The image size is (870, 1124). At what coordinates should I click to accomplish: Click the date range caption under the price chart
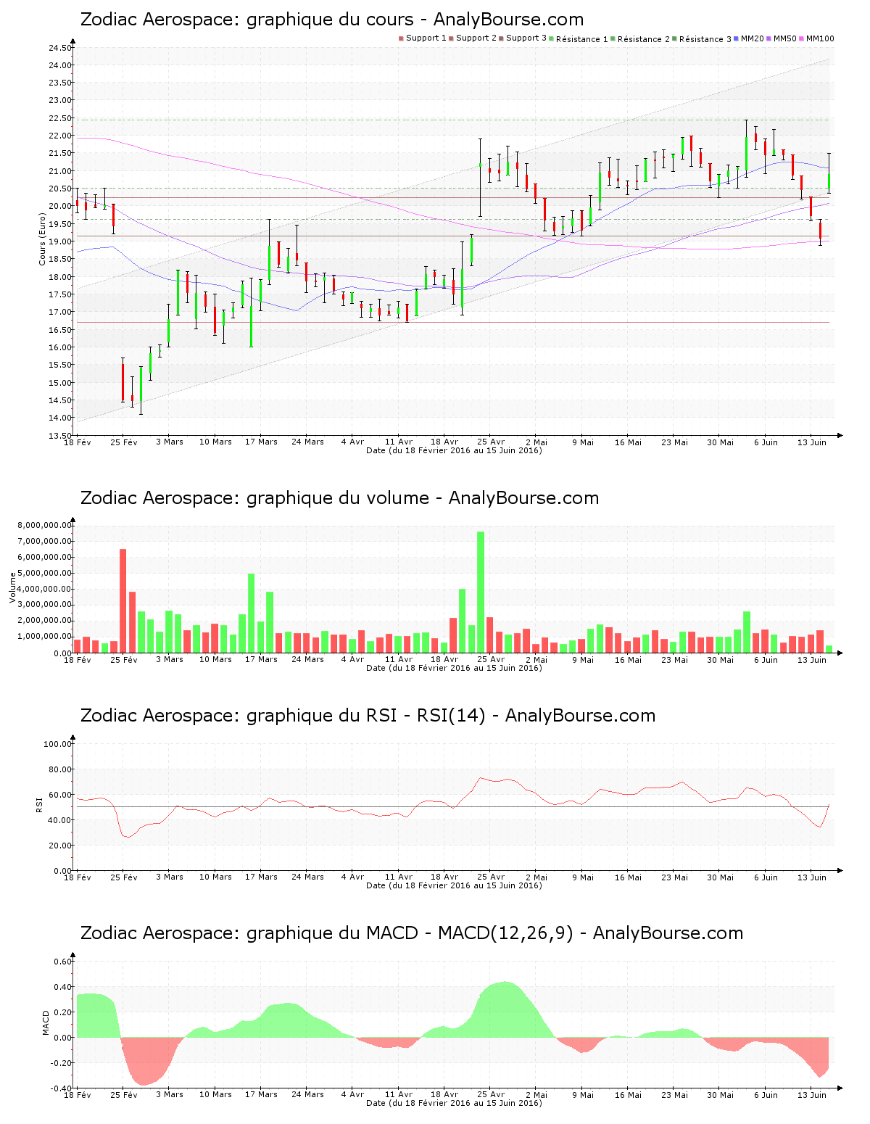point(454,450)
